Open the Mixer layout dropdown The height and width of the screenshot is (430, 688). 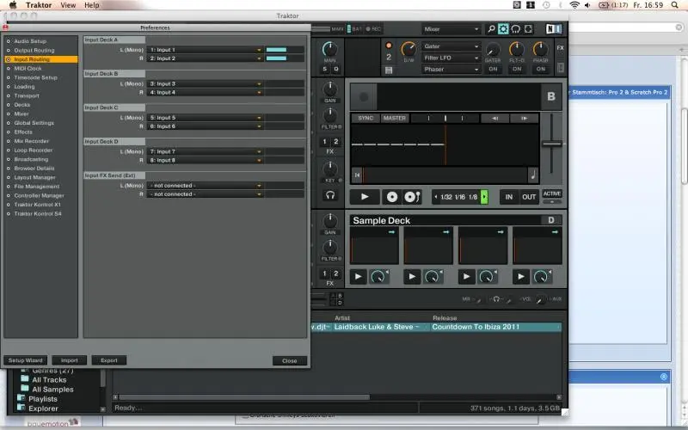(451, 29)
